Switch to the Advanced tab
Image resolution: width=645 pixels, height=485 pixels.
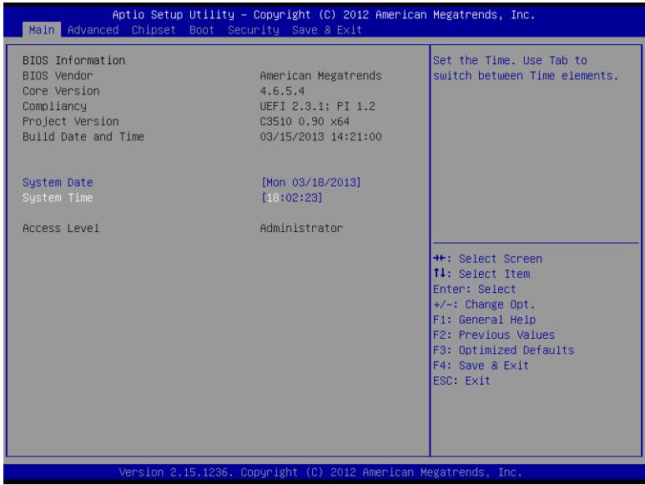[x=93, y=30]
